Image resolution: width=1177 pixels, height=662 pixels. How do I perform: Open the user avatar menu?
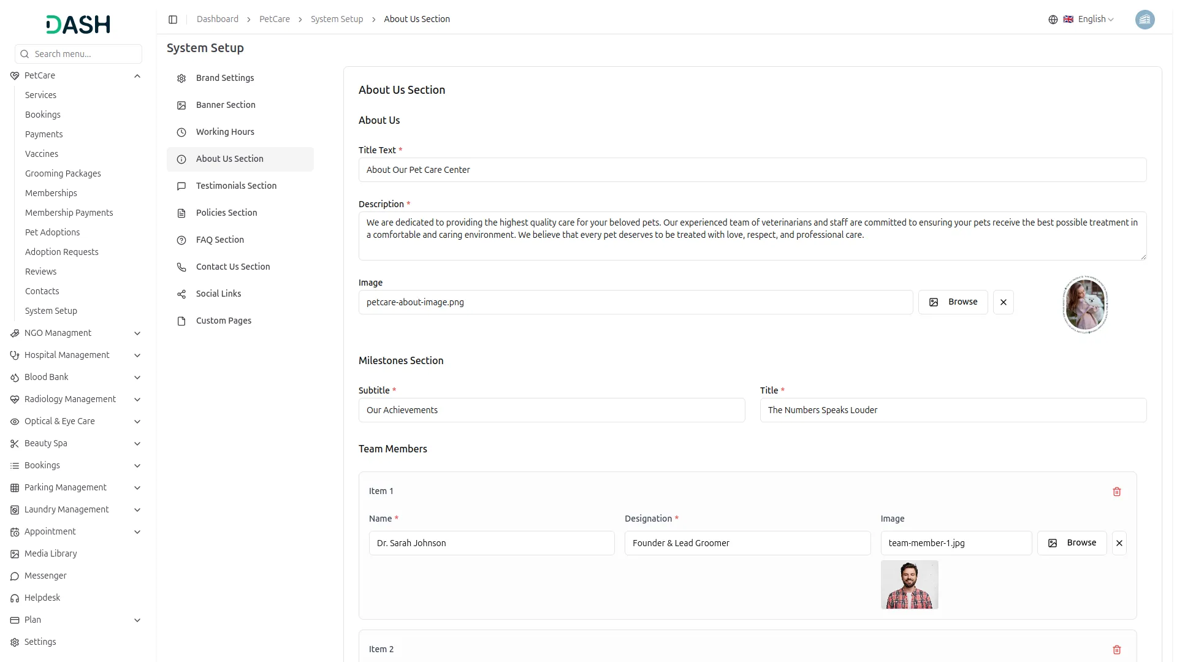[1145, 20]
